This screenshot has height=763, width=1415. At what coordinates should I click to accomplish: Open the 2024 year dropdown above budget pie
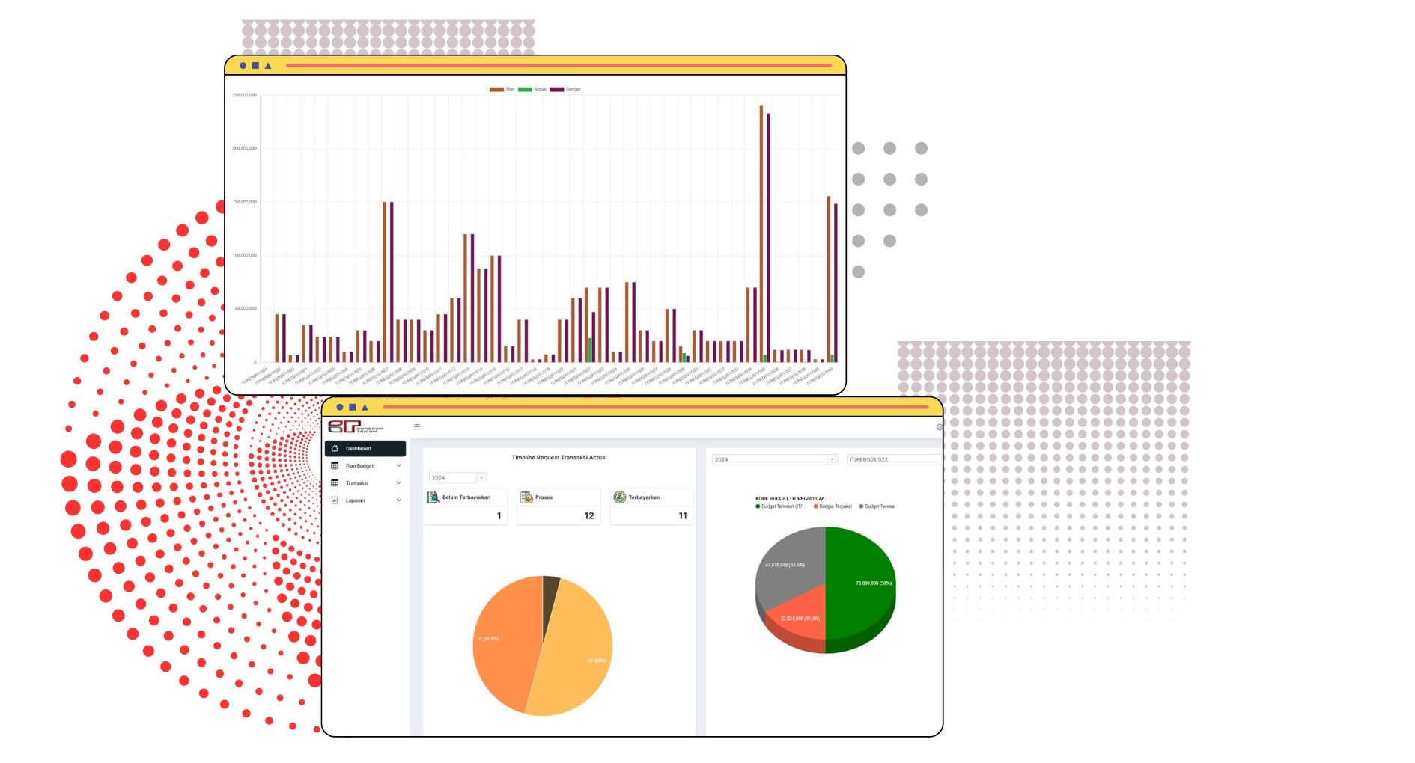point(773,459)
